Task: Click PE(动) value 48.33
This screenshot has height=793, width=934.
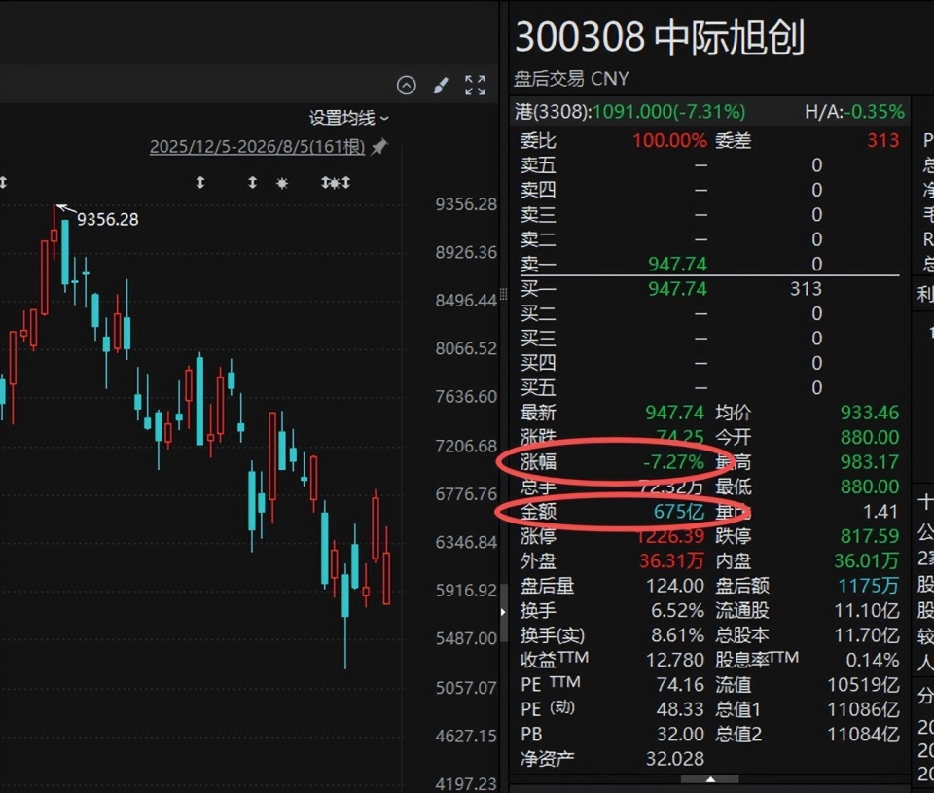Action: [680, 709]
